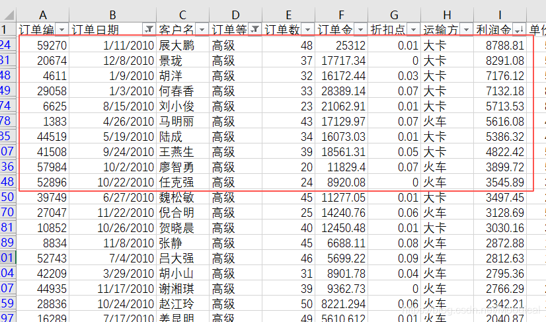Click profit value 5386.32

[x=505, y=137]
